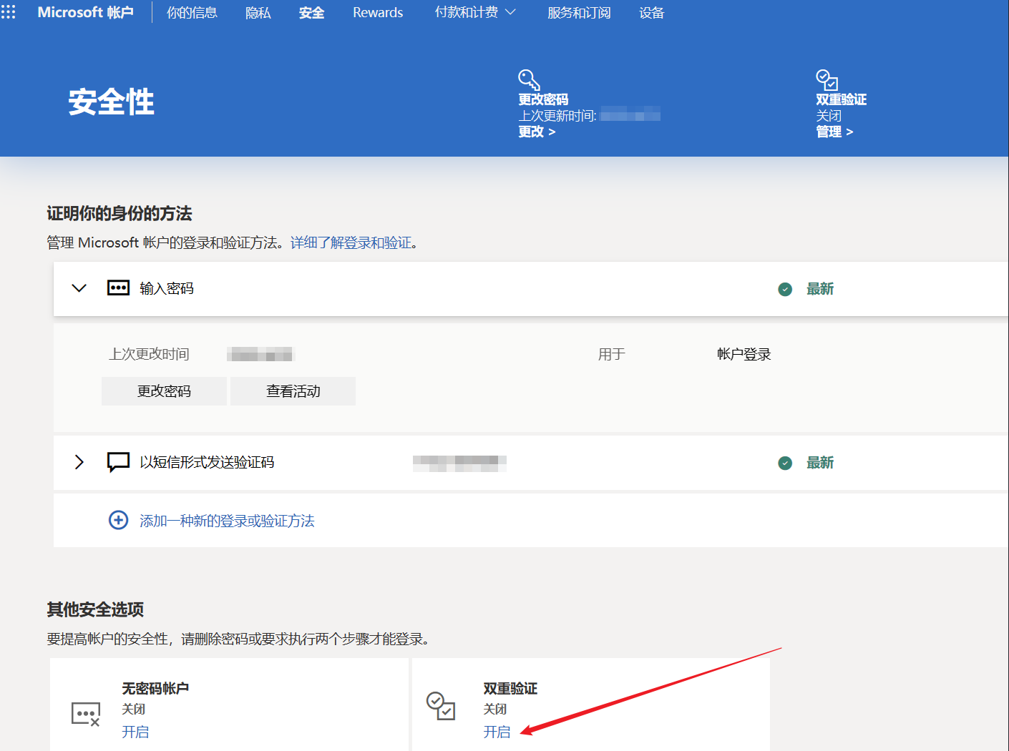Open 详细了解登录和验证 link

click(x=351, y=243)
